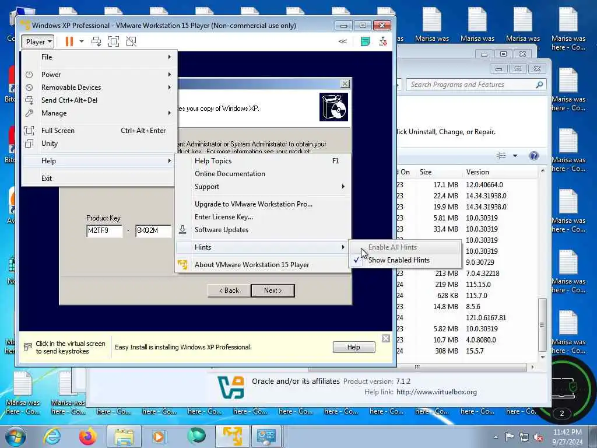Image resolution: width=597 pixels, height=448 pixels.
Task: Click the Send Ctrl+Alt+Del toolbar icon
Action: [96, 41]
